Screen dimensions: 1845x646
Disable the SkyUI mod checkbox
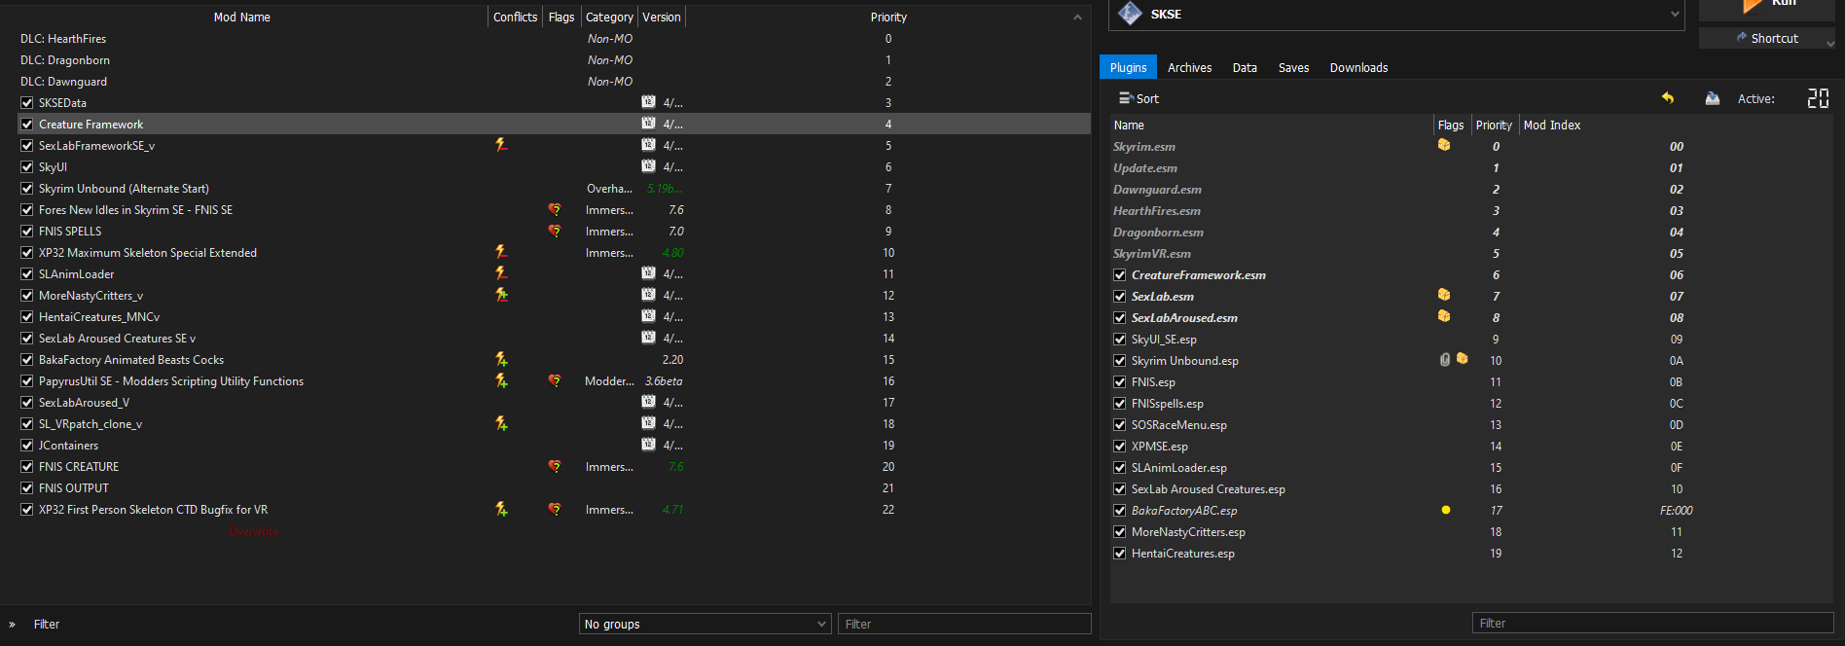tap(27, 167)
